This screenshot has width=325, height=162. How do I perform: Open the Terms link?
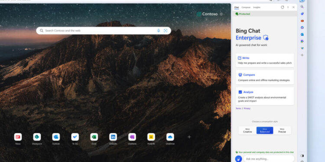tap(238, 108)
